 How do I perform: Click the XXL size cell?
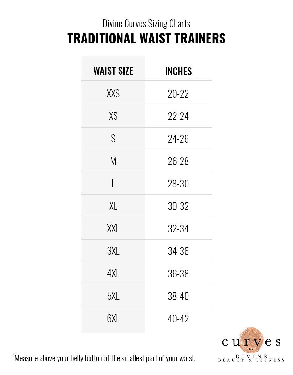(x=113, y=229)
